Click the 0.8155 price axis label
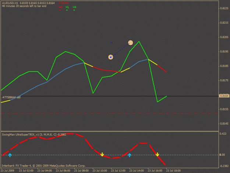The image size is (230, 173). pyautogui.click(x=224, y=109)
